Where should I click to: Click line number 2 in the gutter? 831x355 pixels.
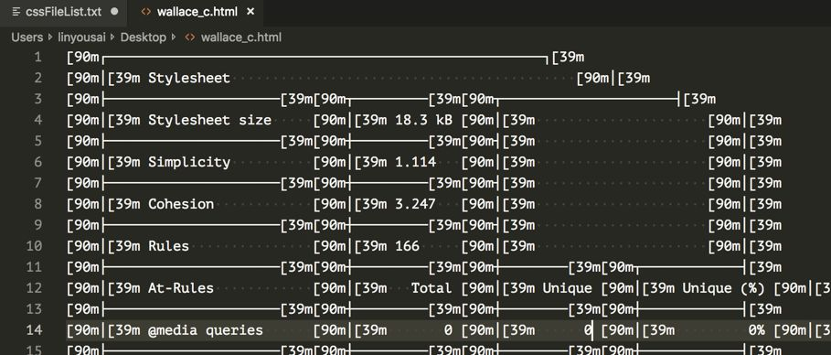click(x=37, y=78)
